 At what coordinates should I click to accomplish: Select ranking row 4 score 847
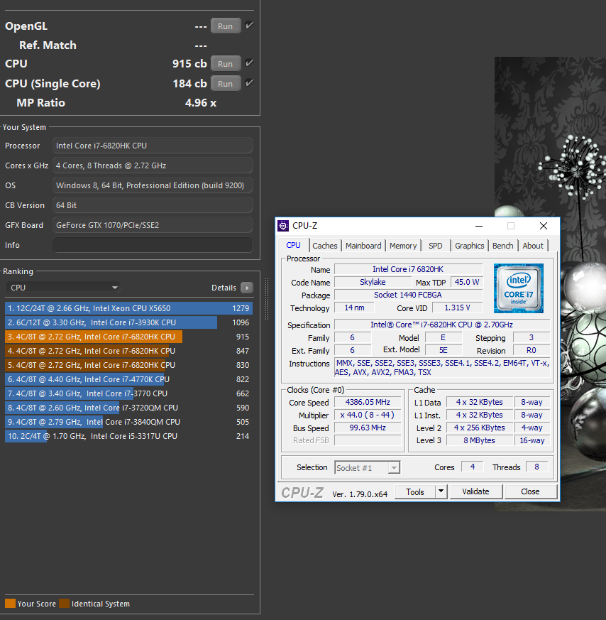[x=128, y=351]
